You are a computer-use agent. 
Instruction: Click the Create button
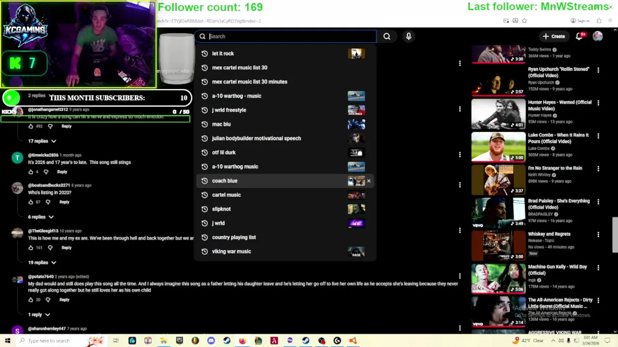[x=553, y=36]
